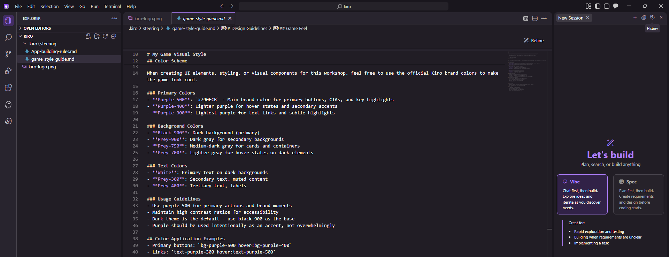Open the View menu

[69, 6]
